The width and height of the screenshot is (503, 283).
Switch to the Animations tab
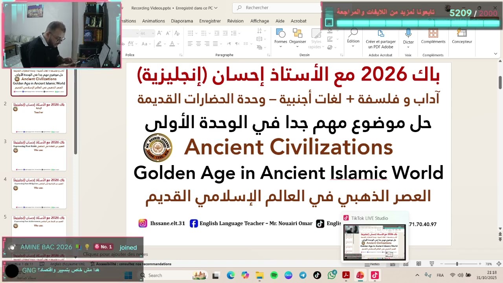153,21
